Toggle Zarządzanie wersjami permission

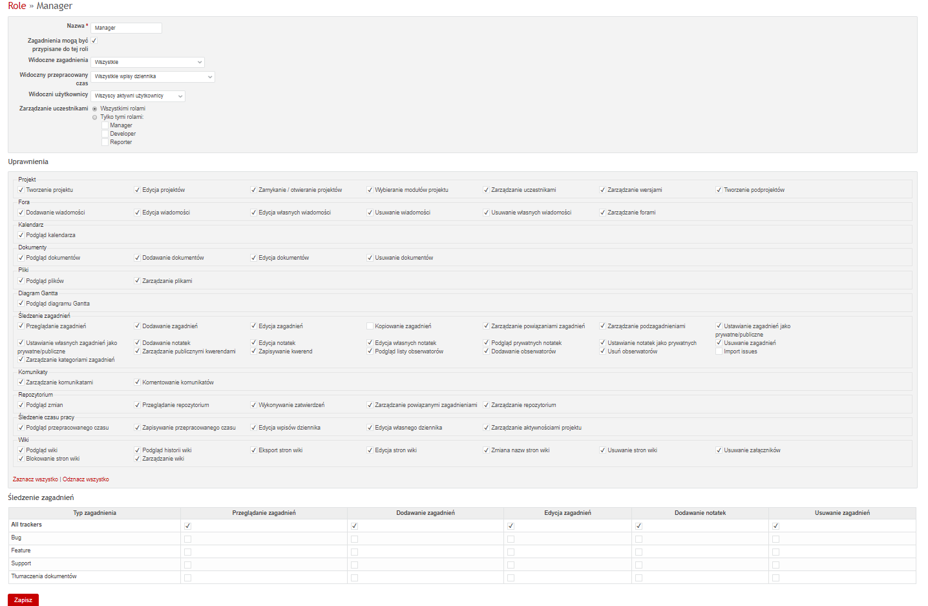point(602,190)
